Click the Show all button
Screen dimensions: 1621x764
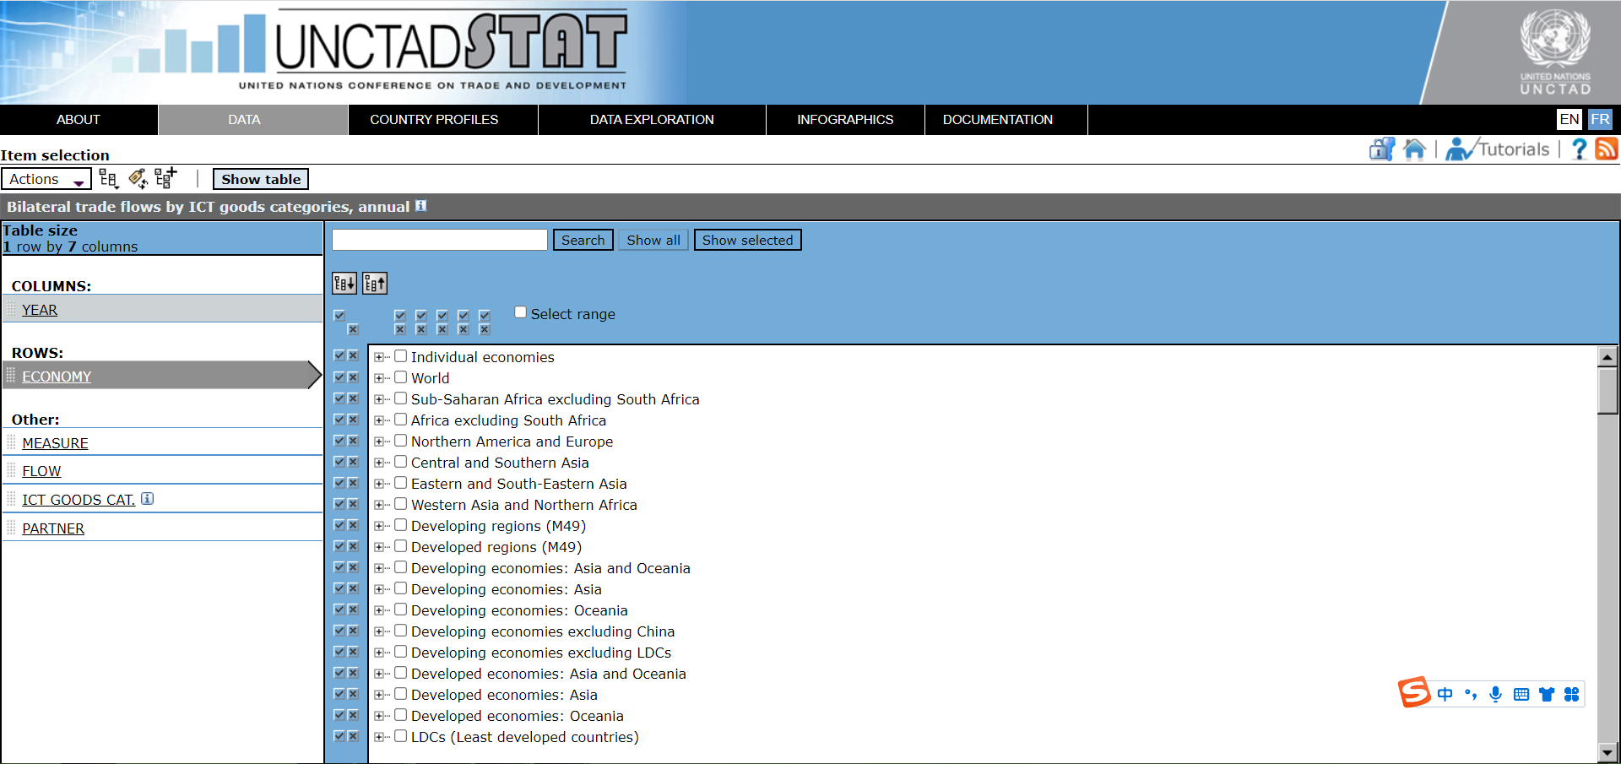653,240
